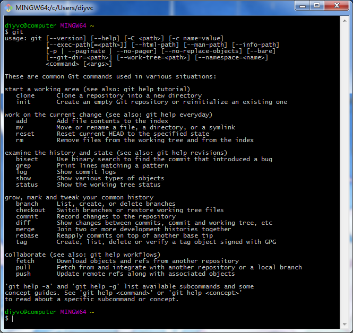
Task: Click the 'merge' command name
Action: click(25, 230)
